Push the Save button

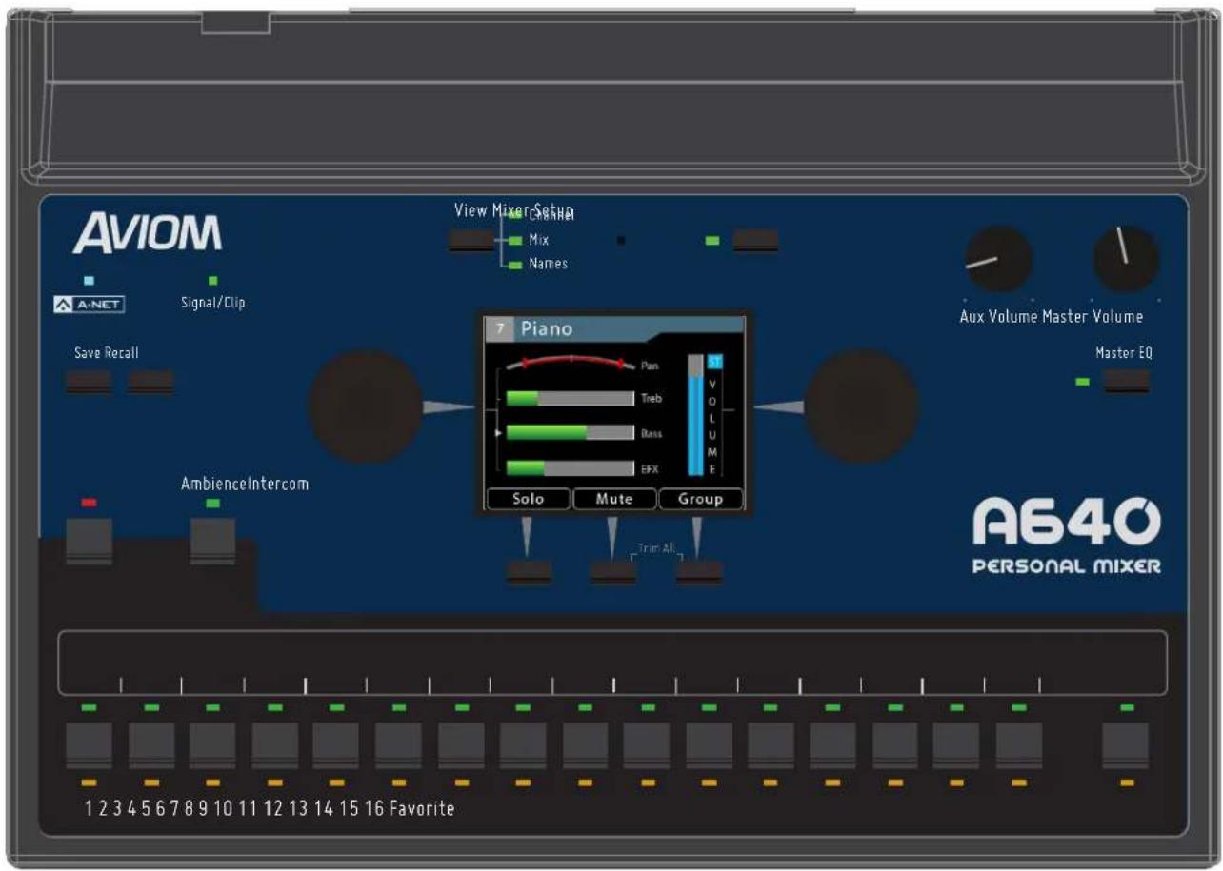coord(89,381)
